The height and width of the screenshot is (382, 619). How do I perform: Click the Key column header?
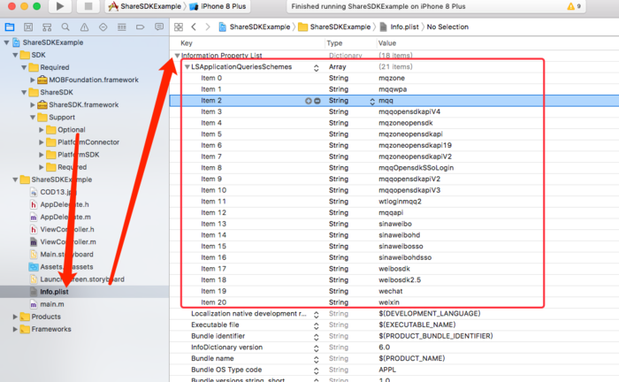point(187,43)
